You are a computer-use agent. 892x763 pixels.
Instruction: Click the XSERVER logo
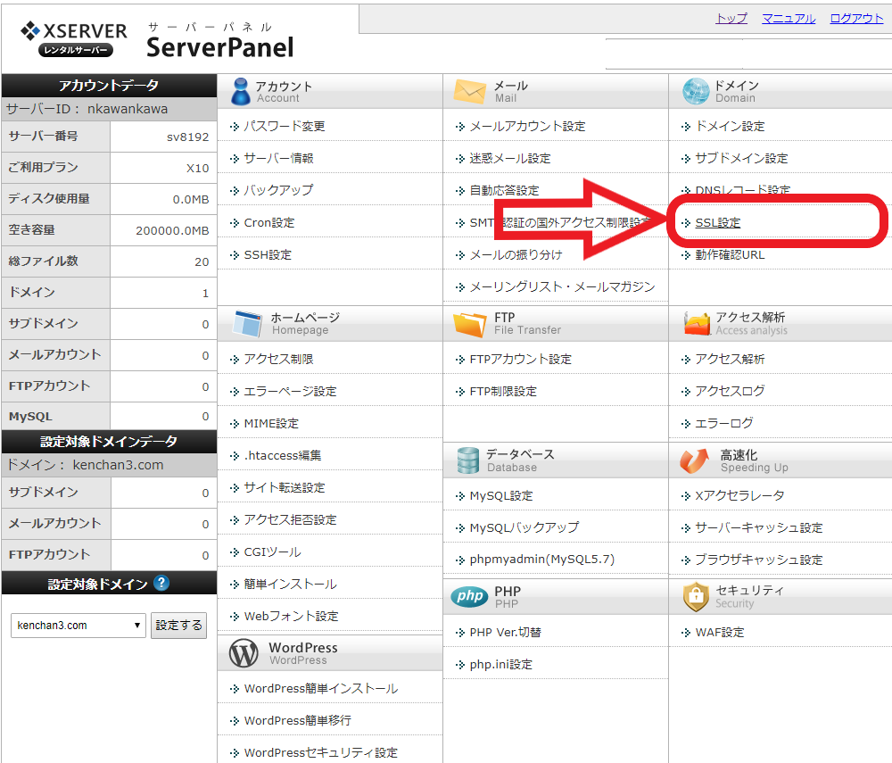point(74,38)
